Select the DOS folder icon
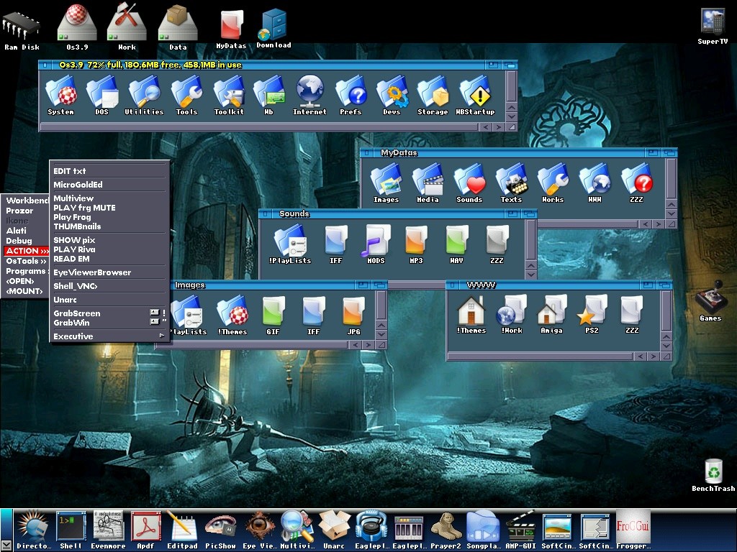The image size is (737, 552). (102, 96)
